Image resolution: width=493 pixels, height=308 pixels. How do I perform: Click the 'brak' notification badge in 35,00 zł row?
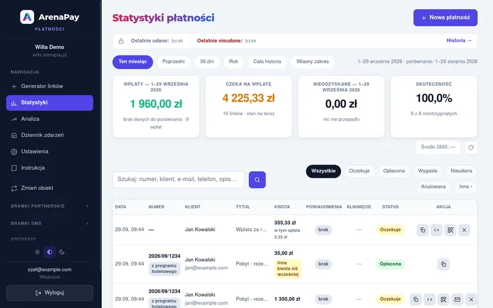click(x=323, y=264)
